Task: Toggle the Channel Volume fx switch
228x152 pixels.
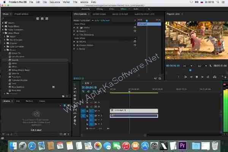Action: pos(78,45)
